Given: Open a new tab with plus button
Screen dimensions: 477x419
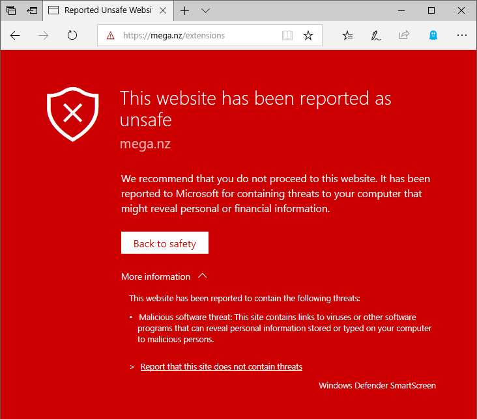Looking at the screenshot, I should 184,11.
